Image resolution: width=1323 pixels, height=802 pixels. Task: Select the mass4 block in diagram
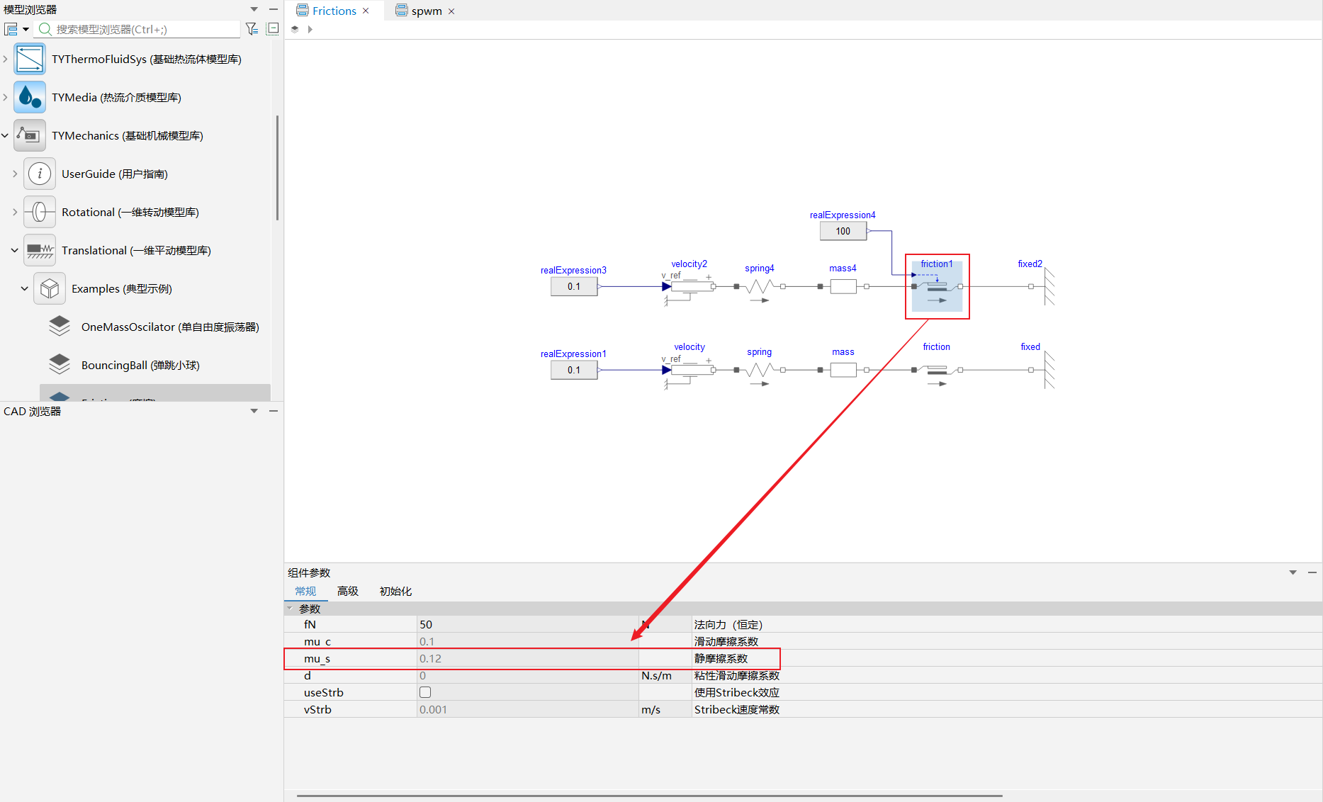(843, 286)
